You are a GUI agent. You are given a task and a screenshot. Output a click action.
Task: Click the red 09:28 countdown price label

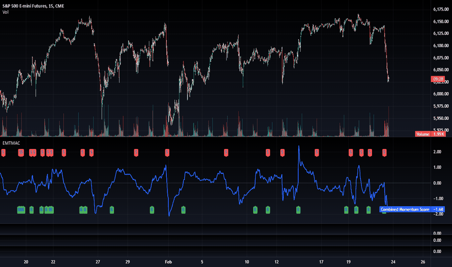(x=438, y=79)
